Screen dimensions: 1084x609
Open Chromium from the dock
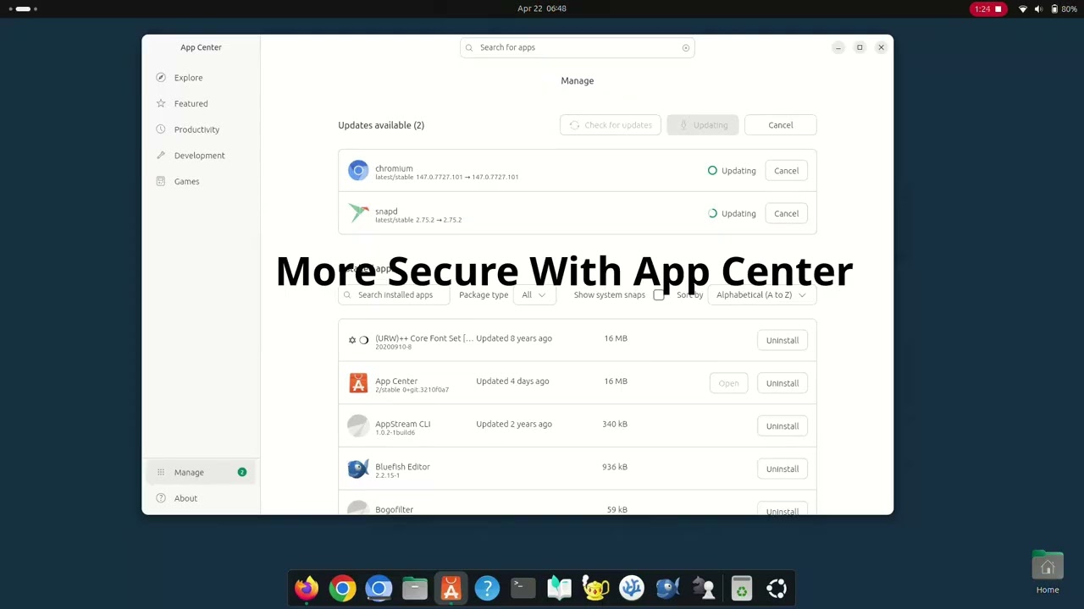click(379, 588)
